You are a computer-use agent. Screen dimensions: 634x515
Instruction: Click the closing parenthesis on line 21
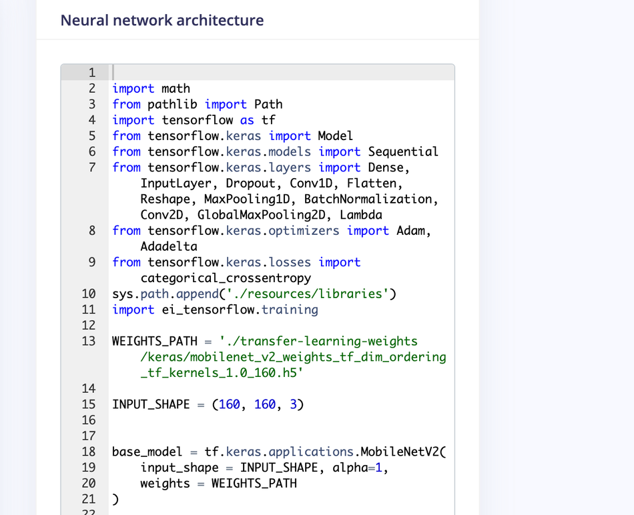pos(115,499)
